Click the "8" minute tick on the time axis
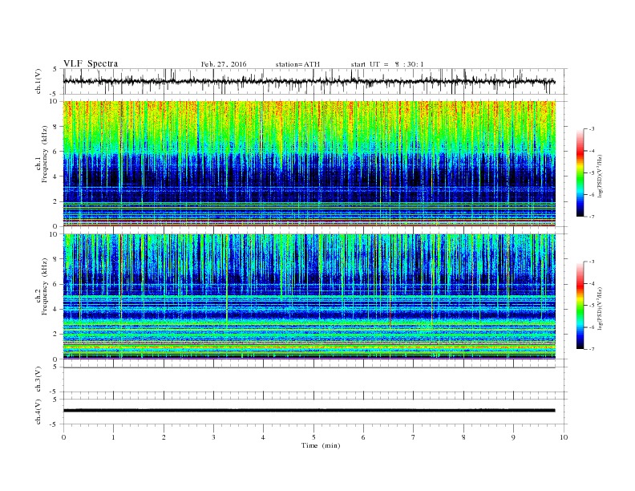Image resolution: width=635 pixels, height=491 pixels. pos(463,437)
